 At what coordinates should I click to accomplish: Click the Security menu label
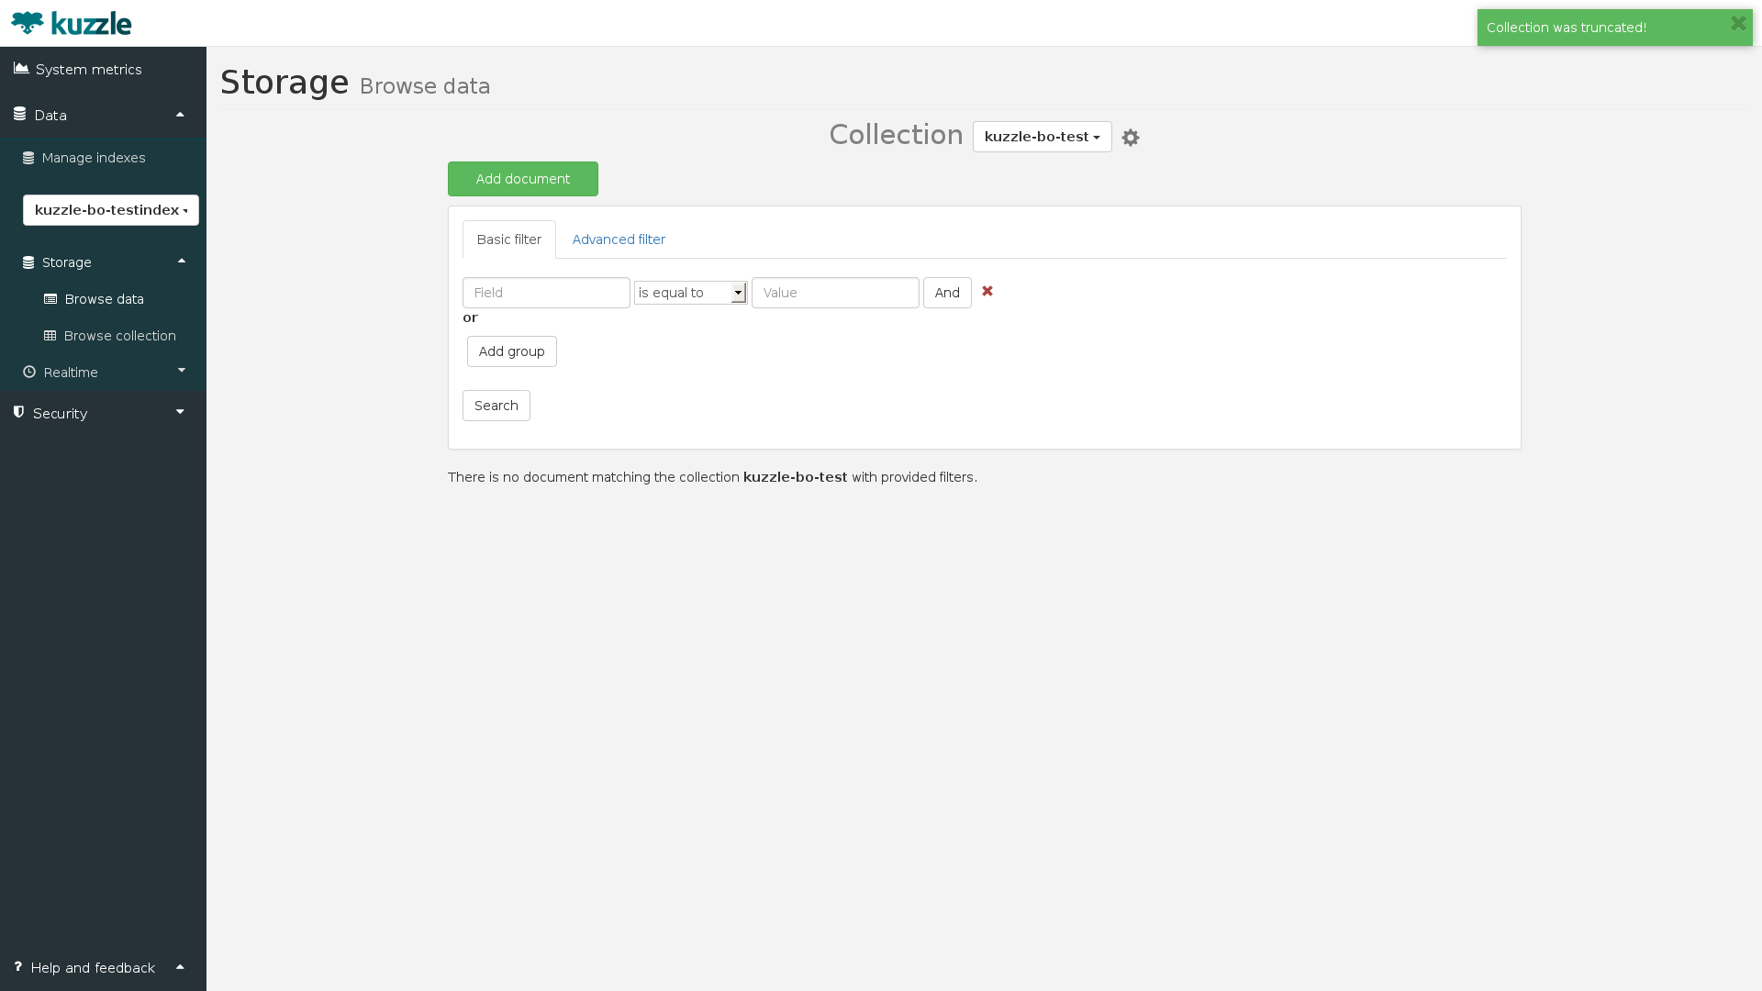pos(60,414)
